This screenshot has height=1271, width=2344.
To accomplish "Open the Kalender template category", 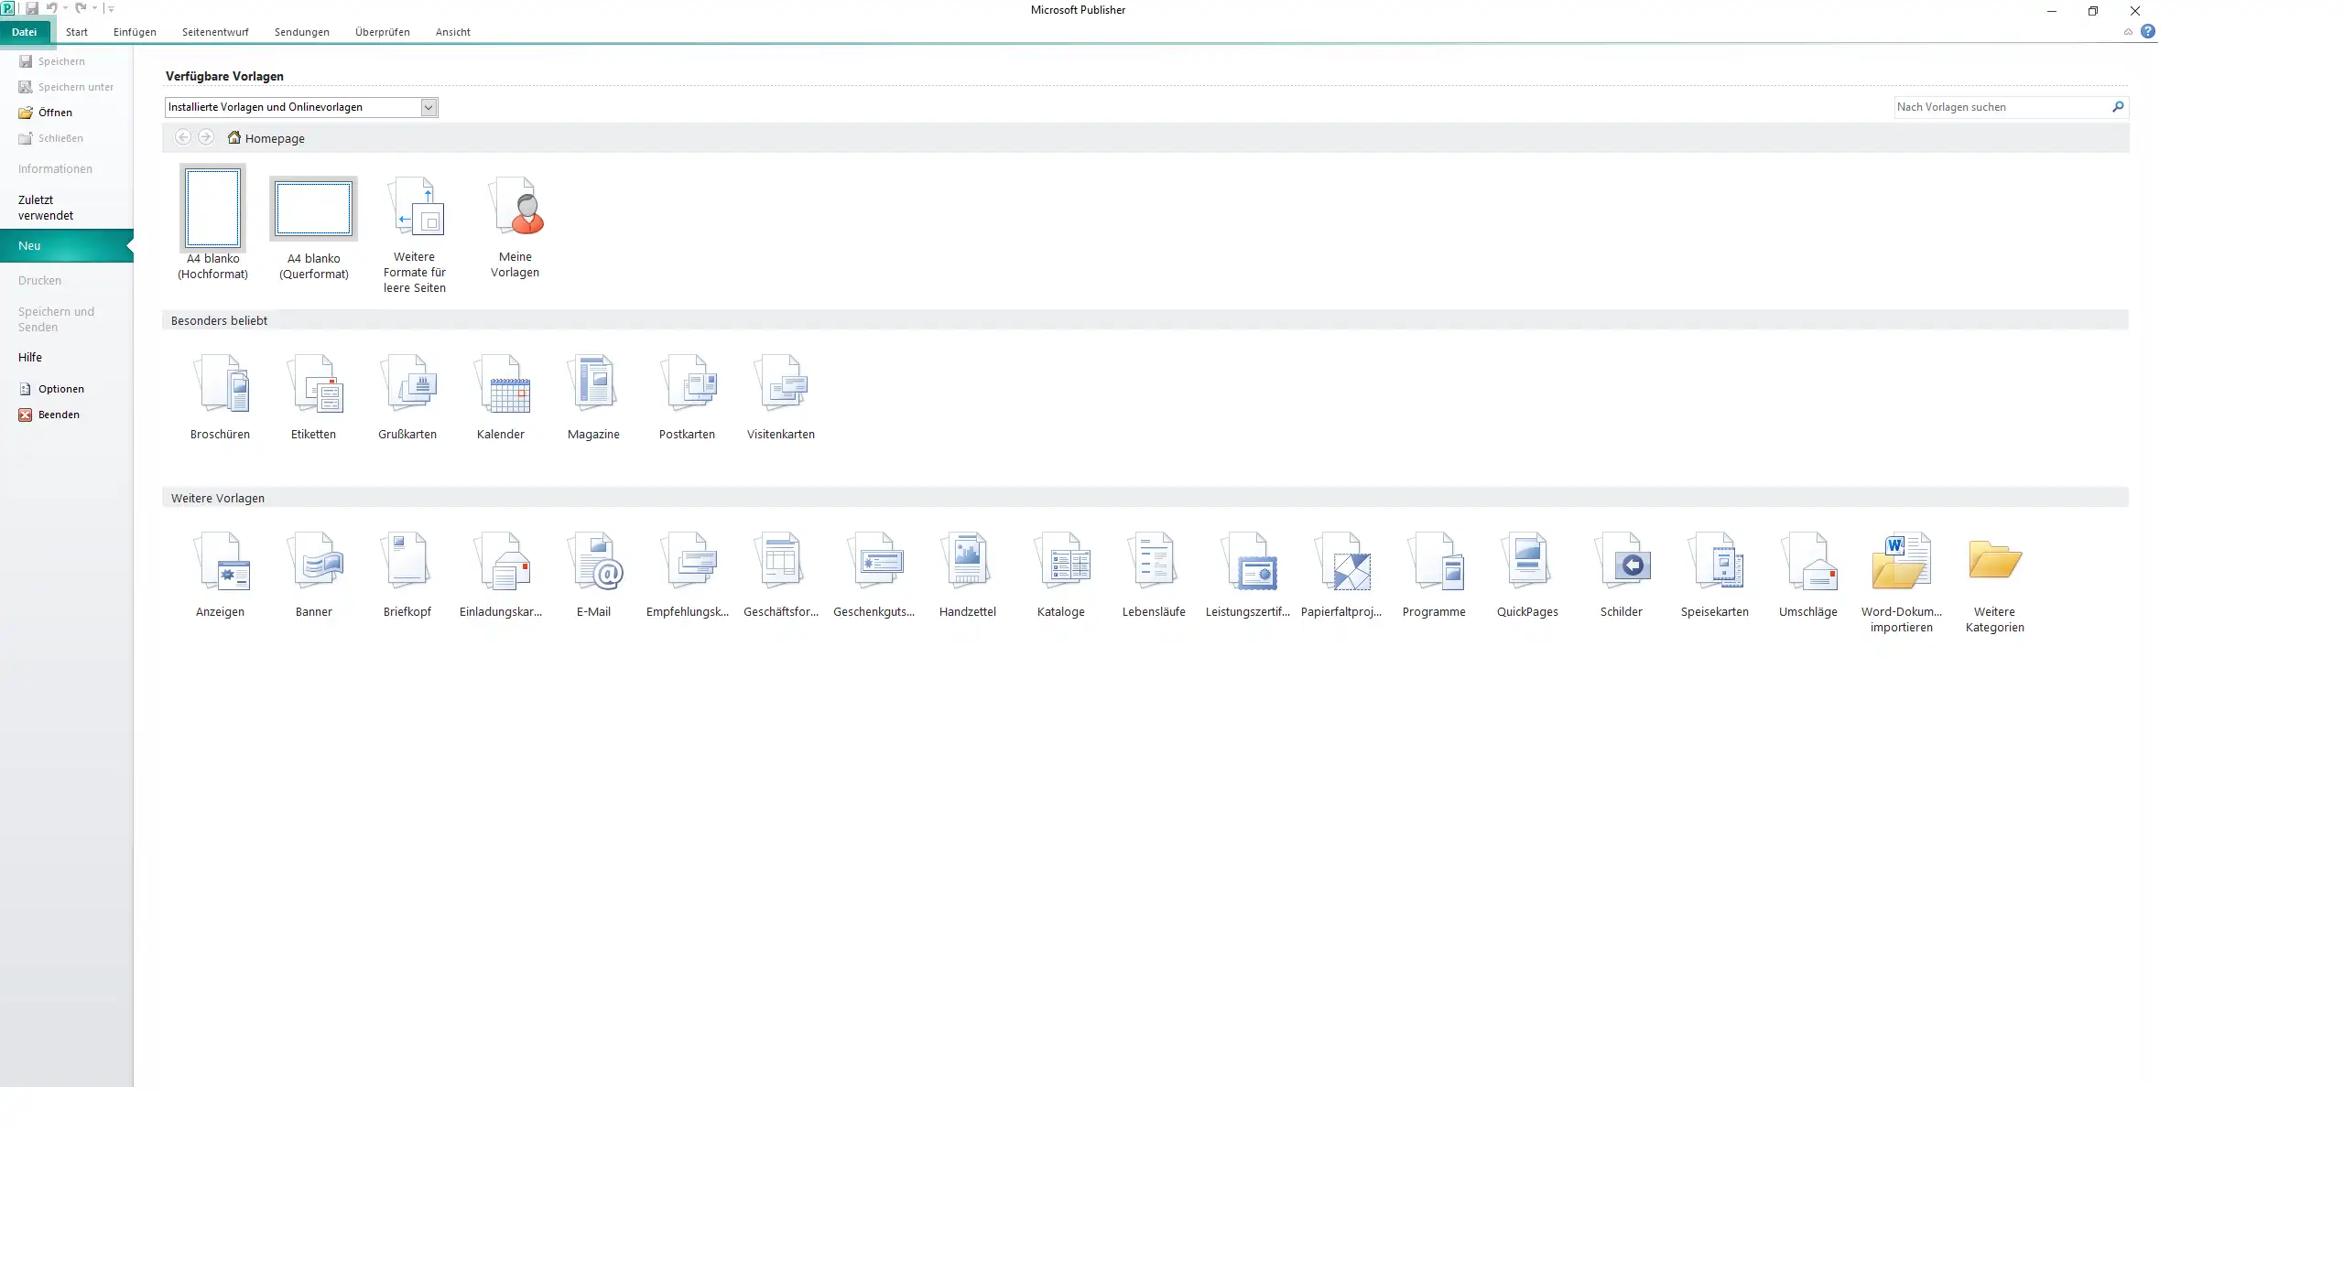I will (501, 384).
